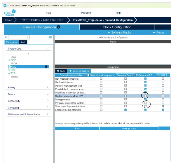This screenshot has height=163, width=174.
Task: Select the Prefetch fault row label
Action: tap(70, 89)
